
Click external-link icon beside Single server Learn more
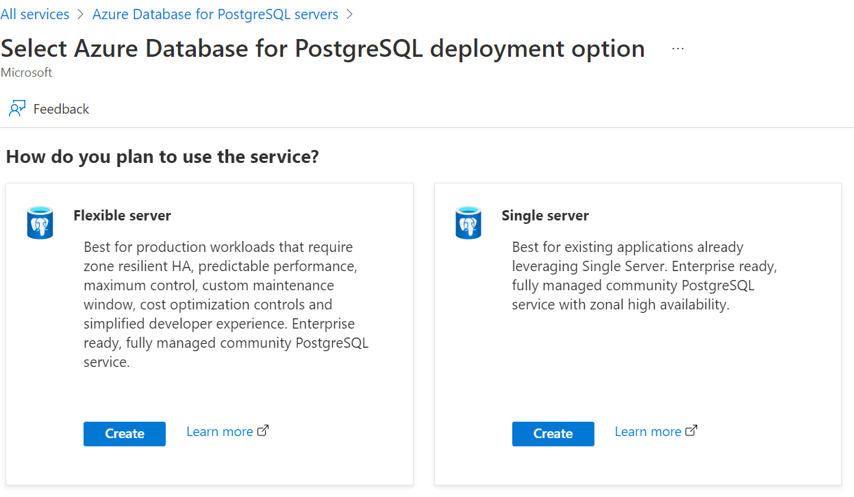[x=691, y=431]
